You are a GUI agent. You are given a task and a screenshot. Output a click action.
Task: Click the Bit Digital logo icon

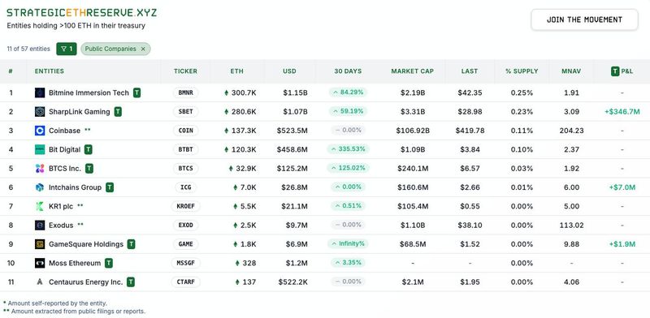[x=40, y=149]
